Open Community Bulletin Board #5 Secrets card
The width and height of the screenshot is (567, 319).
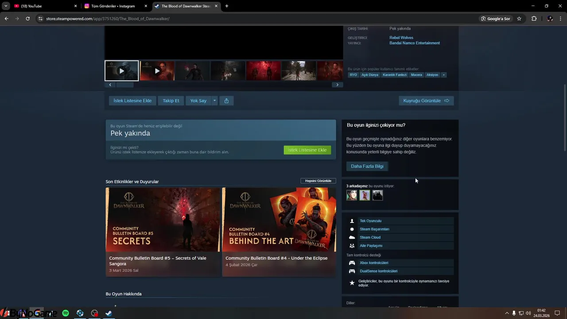163,232
